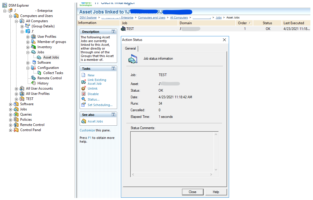
Task: Open the Set Scheduling task link
Action: point(100,105)
